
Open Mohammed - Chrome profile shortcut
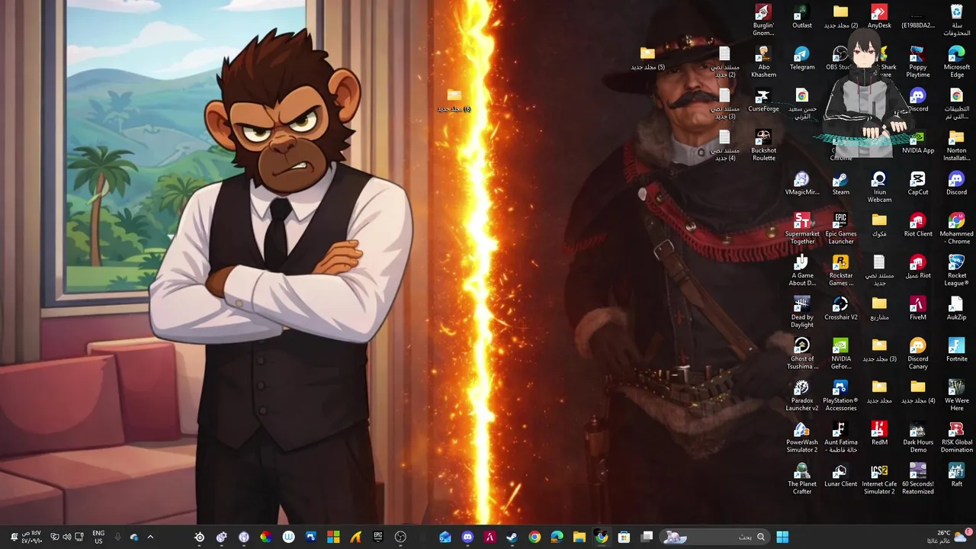coord(956,229)
